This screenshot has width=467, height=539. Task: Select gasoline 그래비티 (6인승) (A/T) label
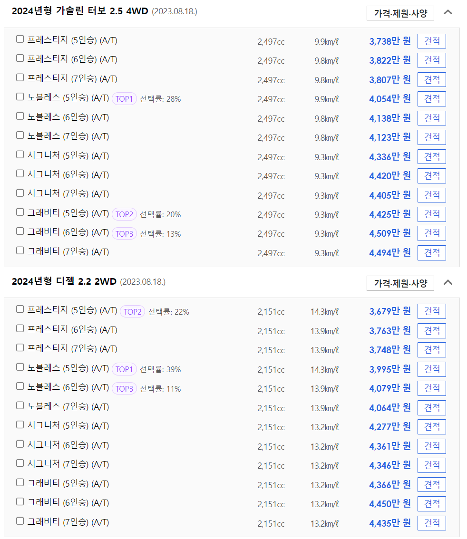pyautogui.click(x=68, y=232)
